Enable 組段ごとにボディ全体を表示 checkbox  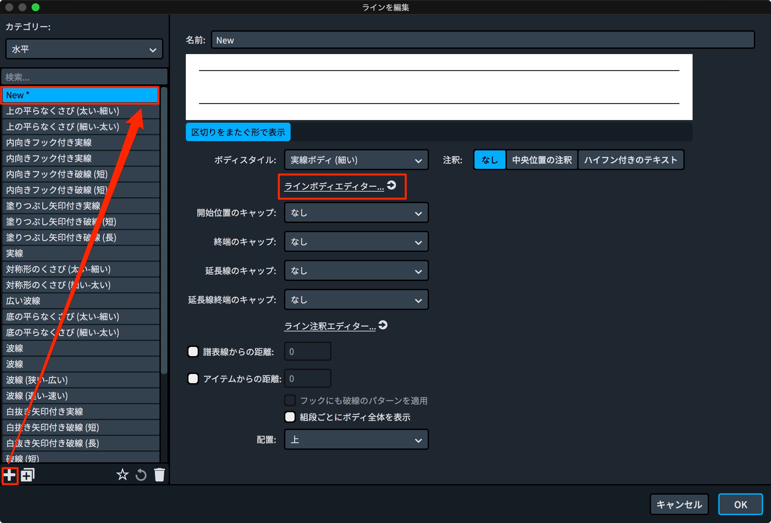point(290,417)
